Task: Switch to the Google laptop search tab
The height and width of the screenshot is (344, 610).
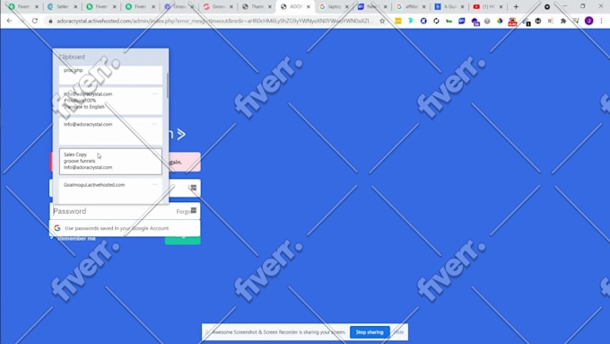Action: [334, 6]
